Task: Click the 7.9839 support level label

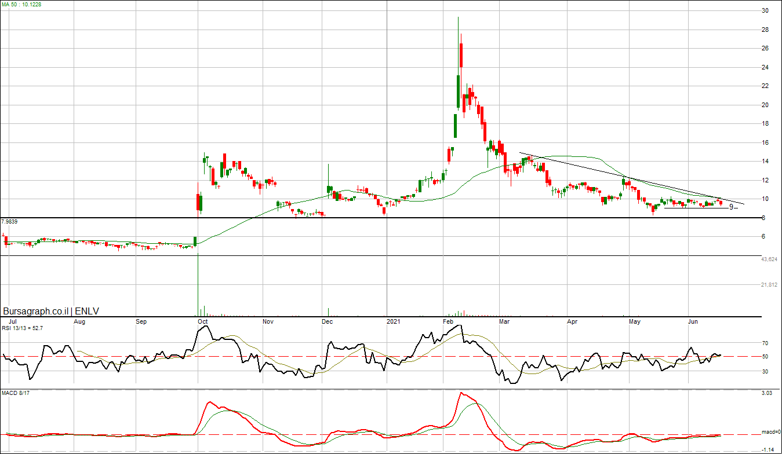Action: (x=10, y=222)
